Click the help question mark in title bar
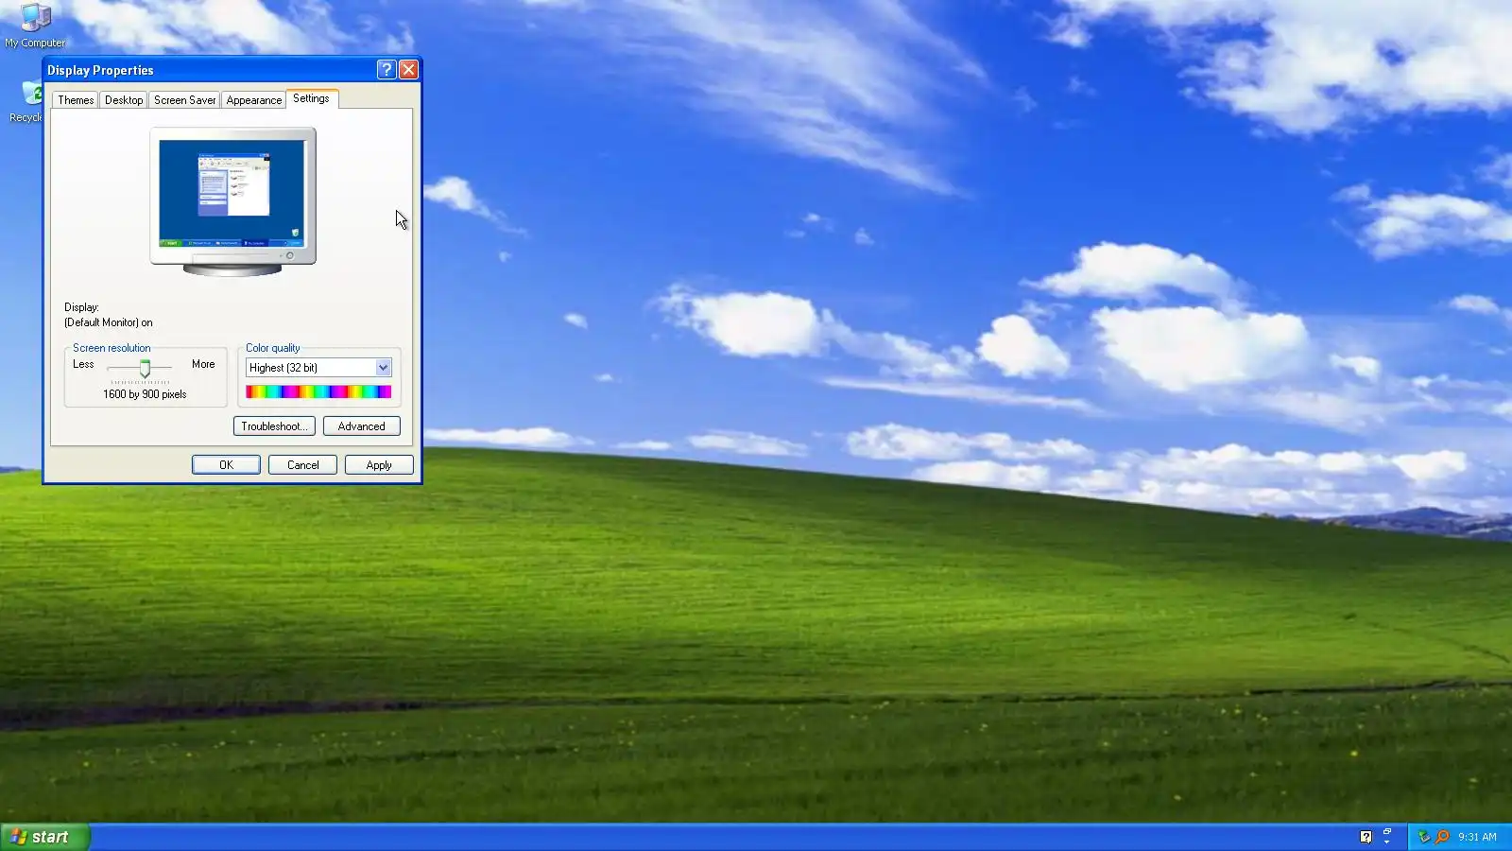Image resolution: width=1512 pixels, height=851 pixels. point(386,69)
